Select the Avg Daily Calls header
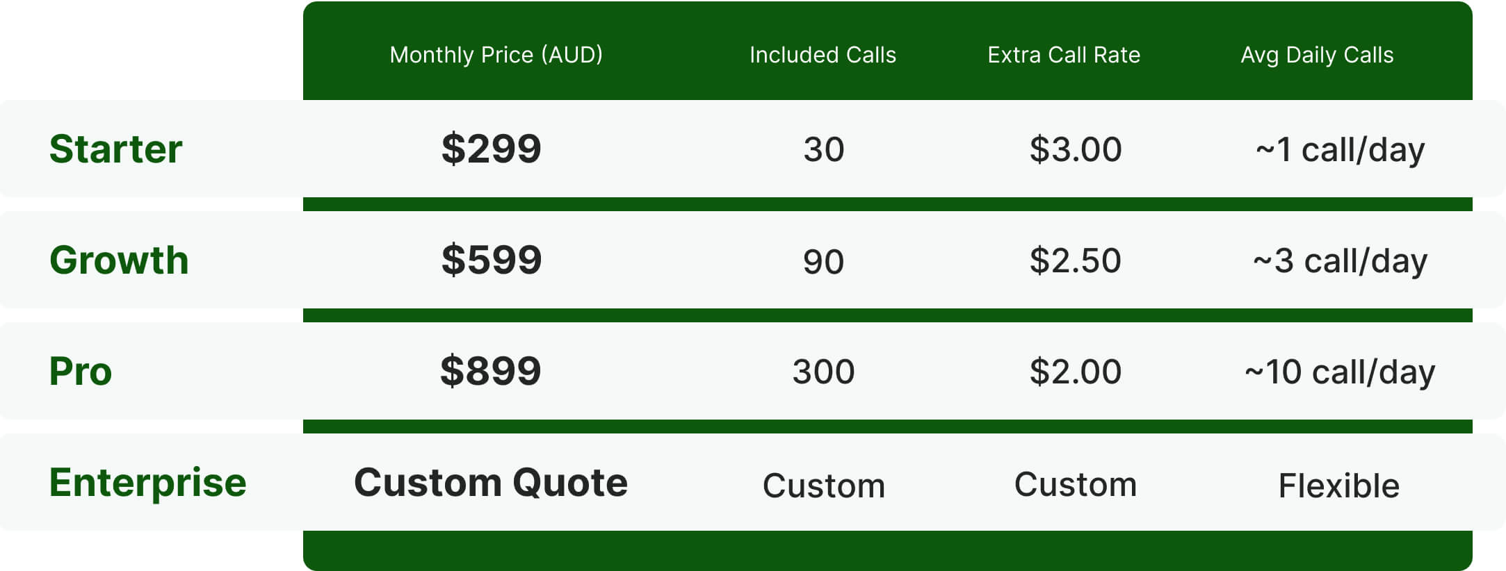The width and height of the screenshot is (1506, 571). (1317, 55)
